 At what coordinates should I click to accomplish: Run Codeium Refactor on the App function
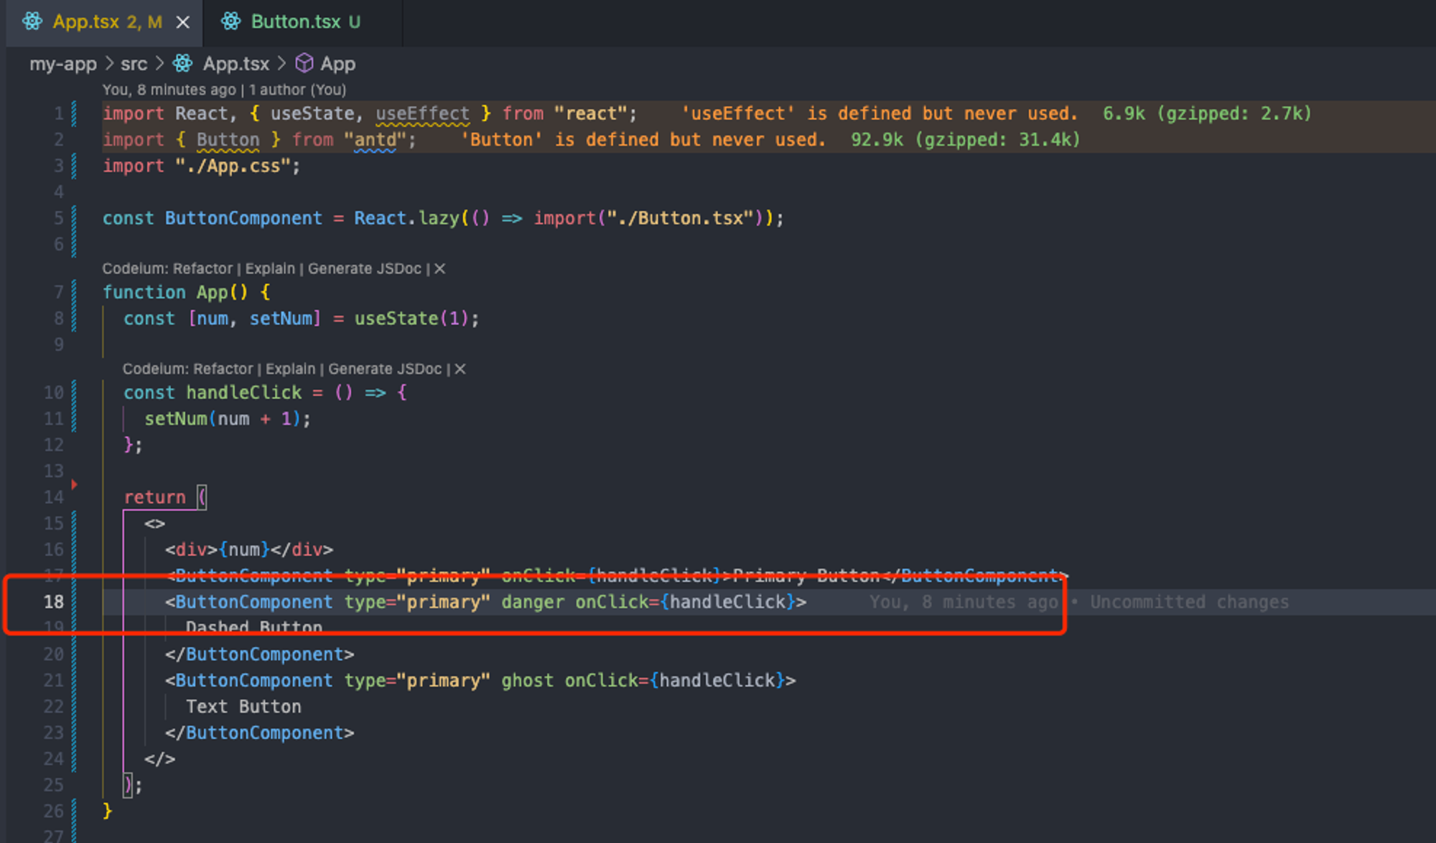203,268
